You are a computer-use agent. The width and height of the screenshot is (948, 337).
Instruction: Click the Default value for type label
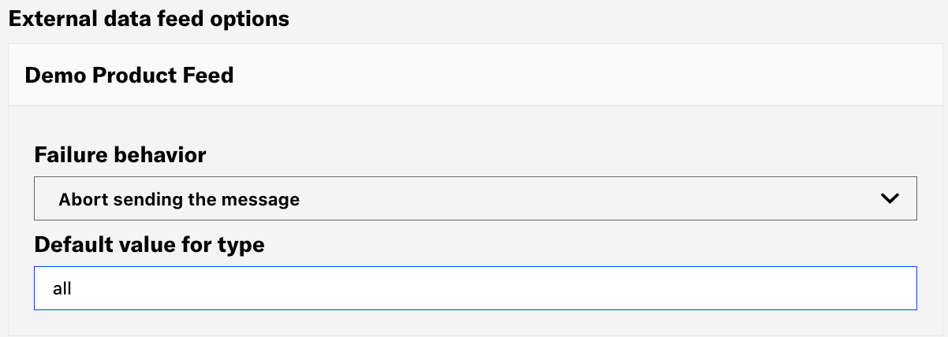tap(149, 245)
